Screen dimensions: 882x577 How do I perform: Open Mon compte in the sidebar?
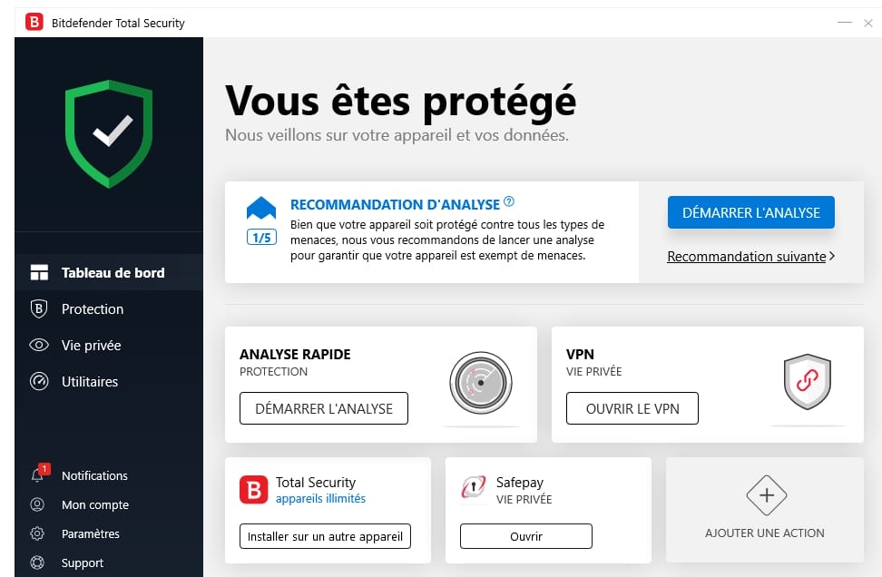click(x=109, y=504)
